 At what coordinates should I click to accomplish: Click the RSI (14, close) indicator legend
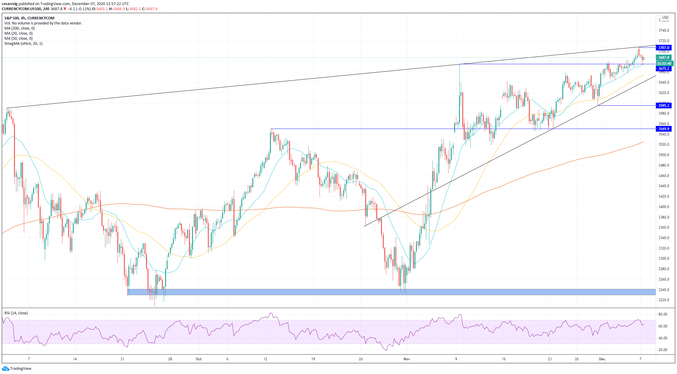click(x=16, y=313)
